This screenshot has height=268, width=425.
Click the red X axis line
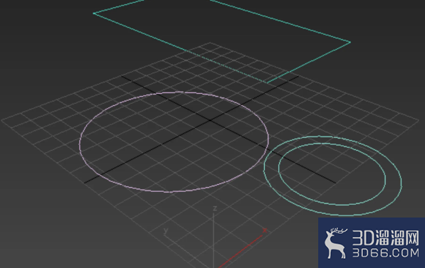pos(241,251)
